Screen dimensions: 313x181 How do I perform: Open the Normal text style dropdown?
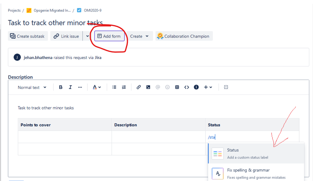32,87
